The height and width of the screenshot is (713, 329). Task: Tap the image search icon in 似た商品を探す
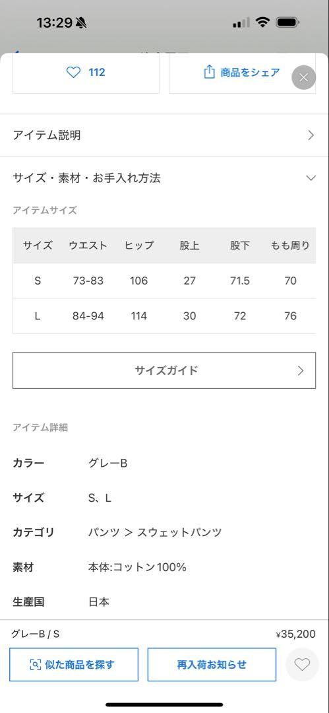(36, 665)
